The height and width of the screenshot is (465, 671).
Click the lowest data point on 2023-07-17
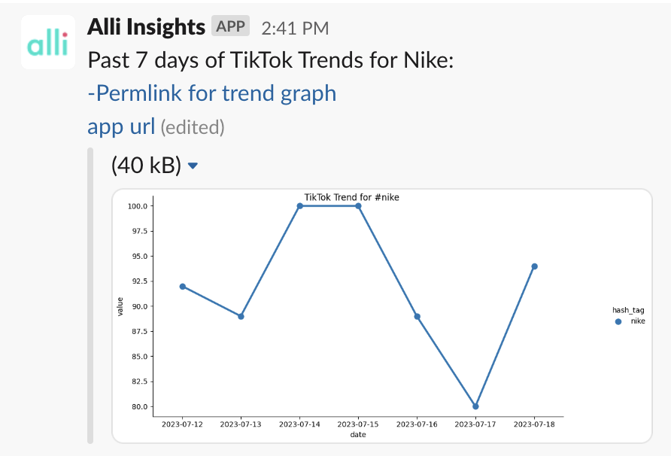pyautogui.click(x=475, y=406)
